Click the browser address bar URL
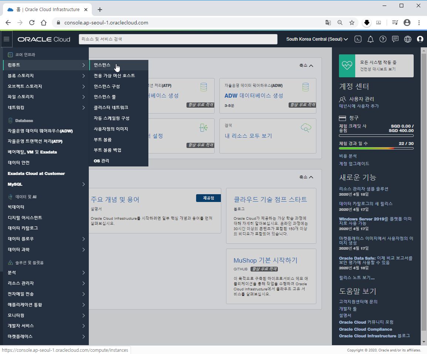This screenshot has width=427, height=354. click(106, 23)
